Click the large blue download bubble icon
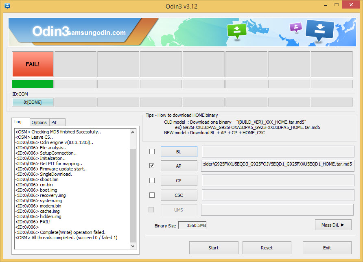The height and width of the screenshot is (262, 363). tap(320, 31)
